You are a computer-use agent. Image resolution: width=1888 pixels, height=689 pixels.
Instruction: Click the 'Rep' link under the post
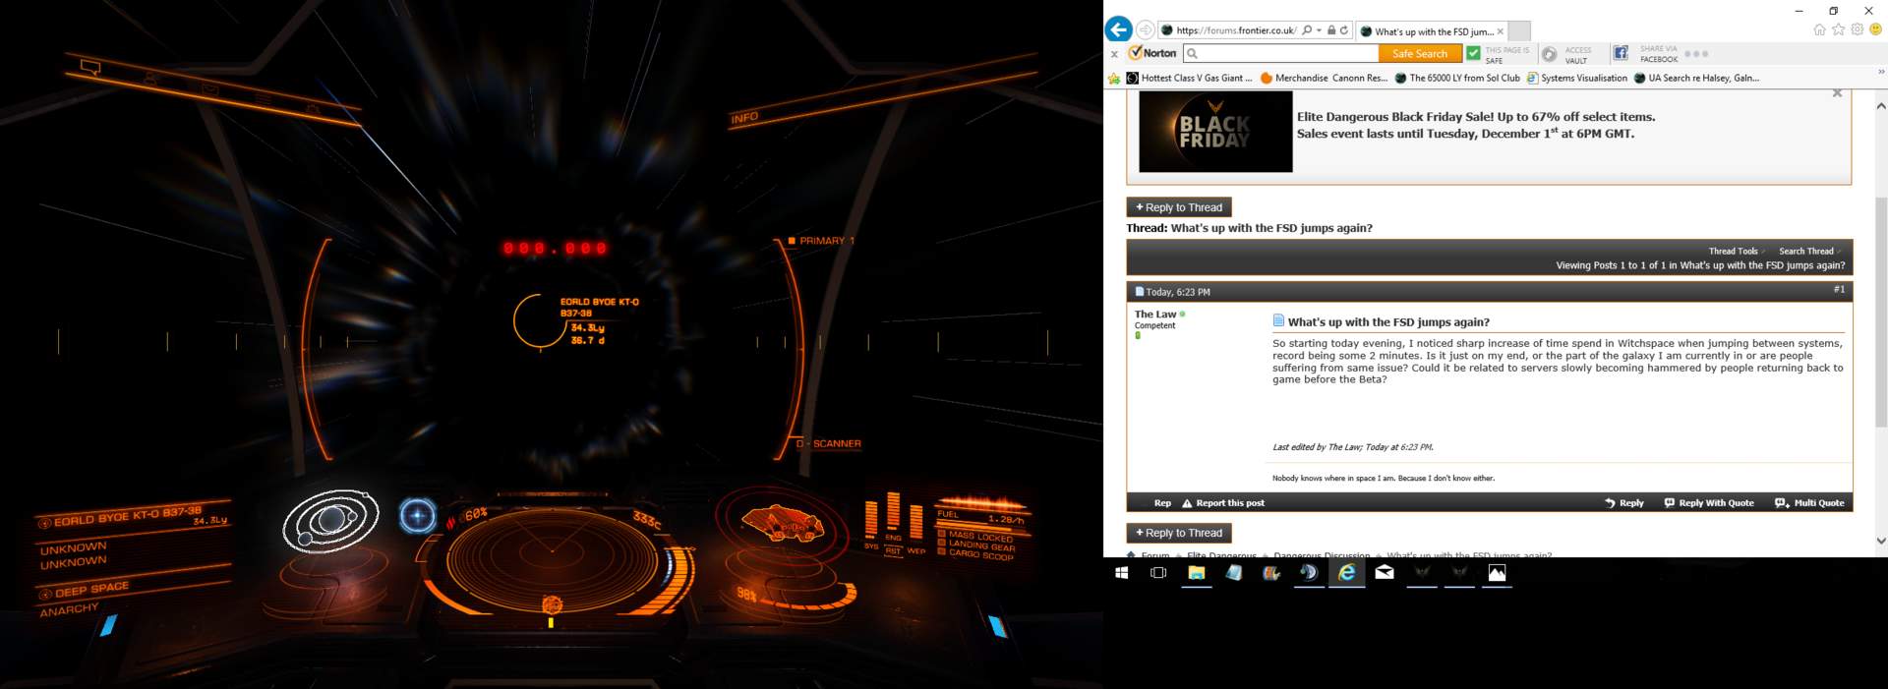pyautogui.click(x=1162, y=503)
